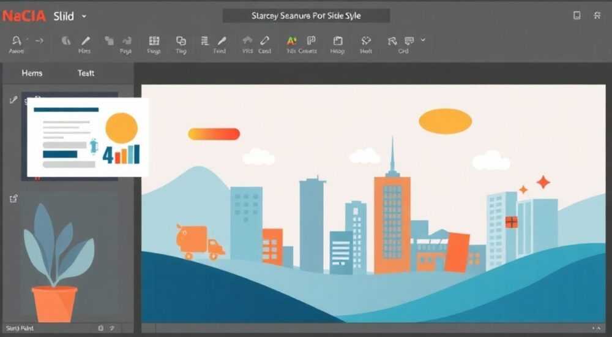Click the Stard Rslst status text

point(20,328)
